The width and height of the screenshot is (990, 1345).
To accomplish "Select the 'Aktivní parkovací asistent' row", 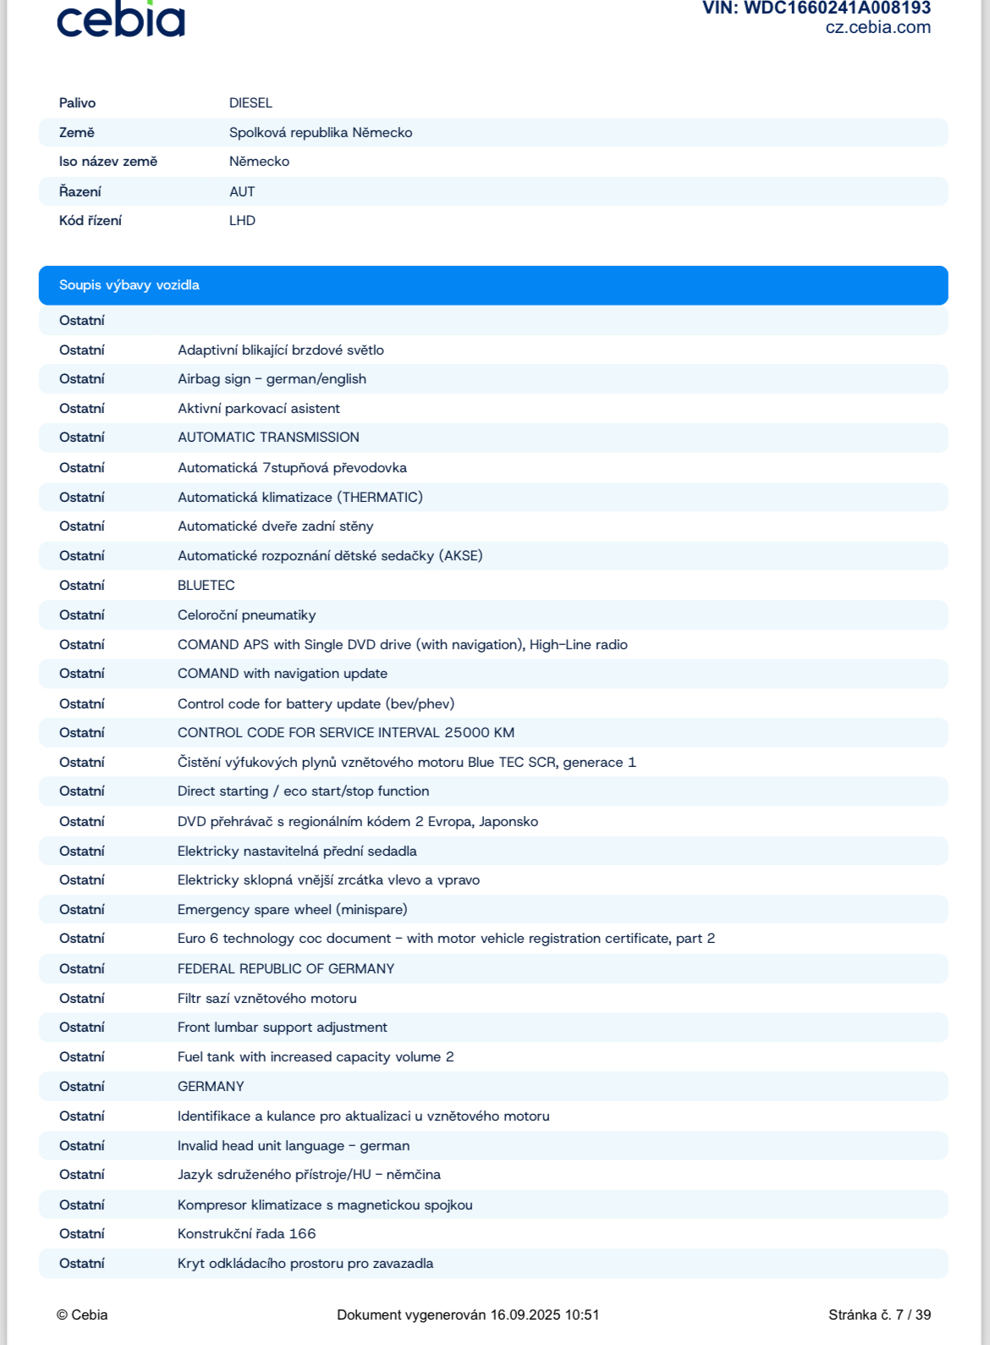I will coord(259,409).
